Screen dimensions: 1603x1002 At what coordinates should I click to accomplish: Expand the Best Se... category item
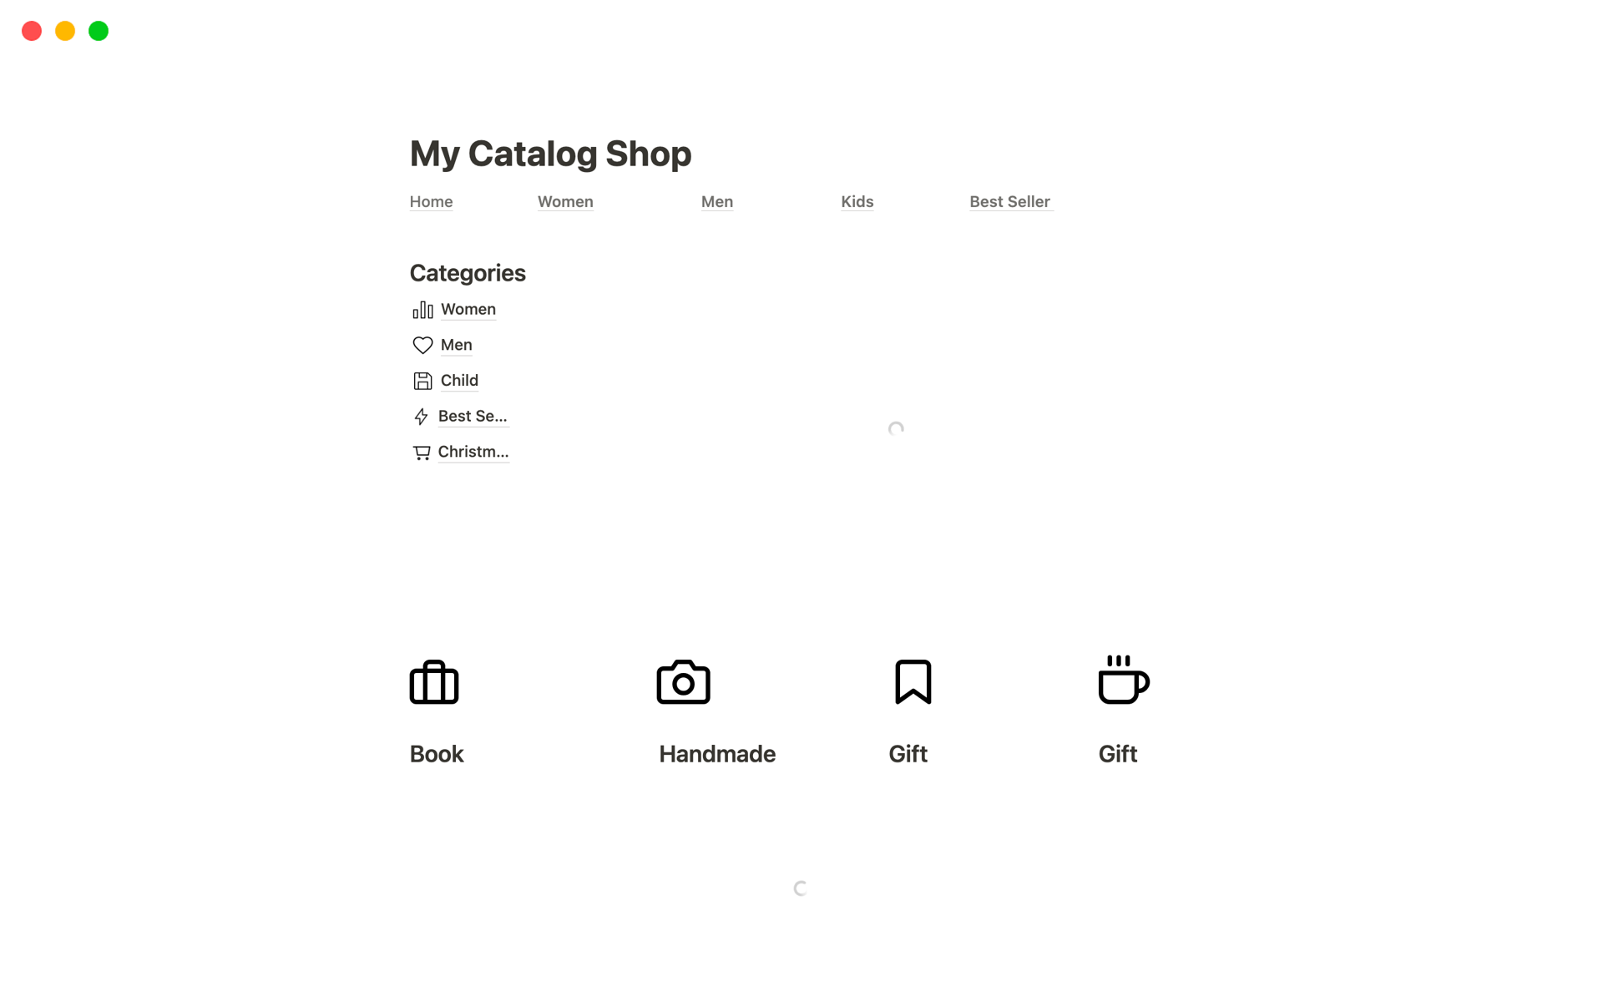(x=470, y=416)
